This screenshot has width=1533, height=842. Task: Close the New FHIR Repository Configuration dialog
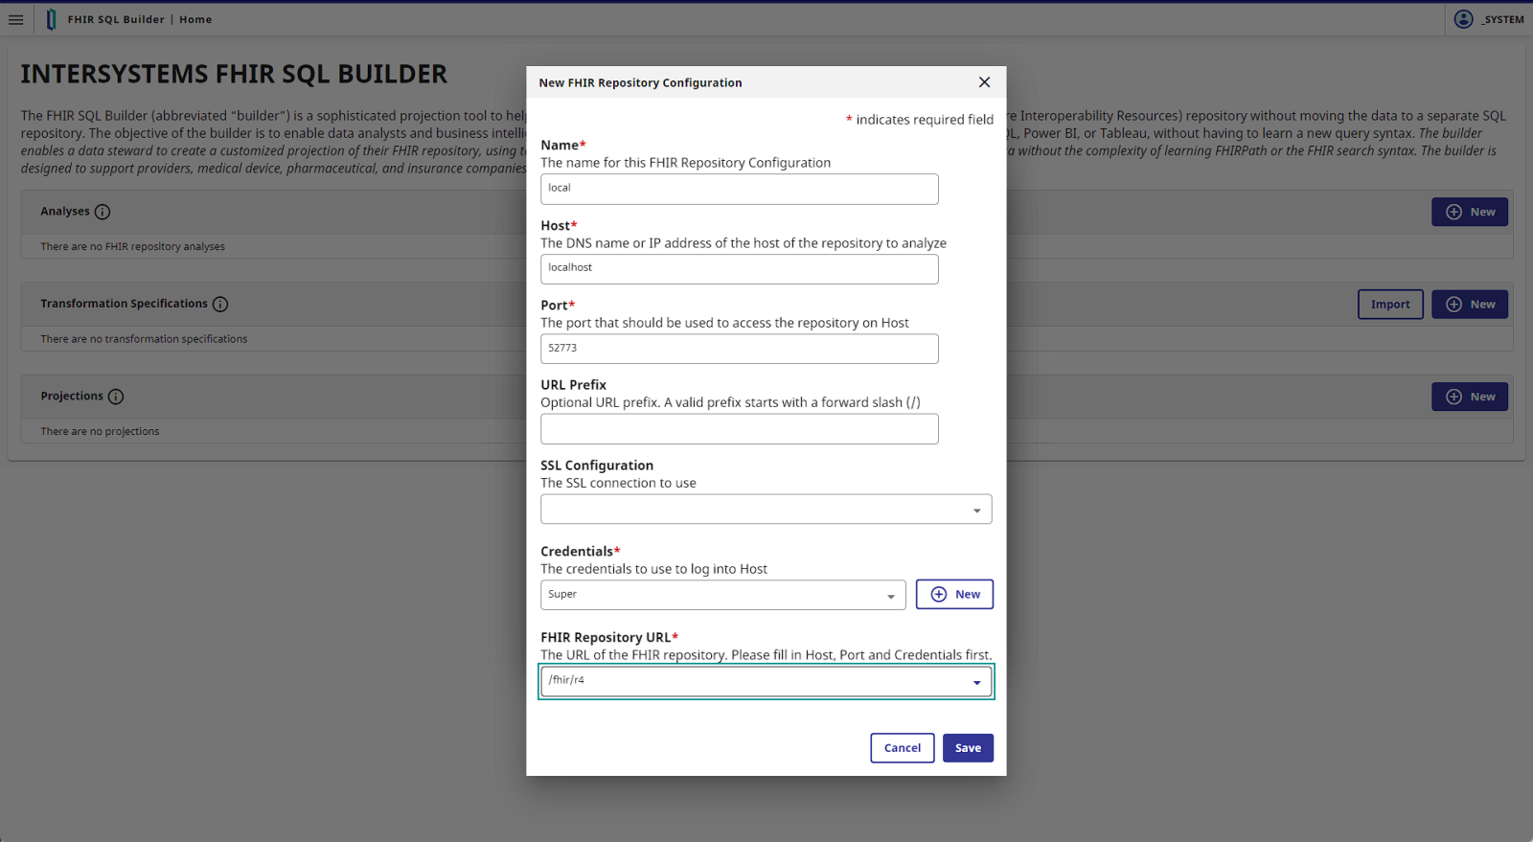click(984, 82)
